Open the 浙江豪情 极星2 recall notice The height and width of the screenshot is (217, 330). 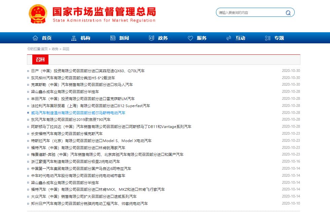(76, 162)
